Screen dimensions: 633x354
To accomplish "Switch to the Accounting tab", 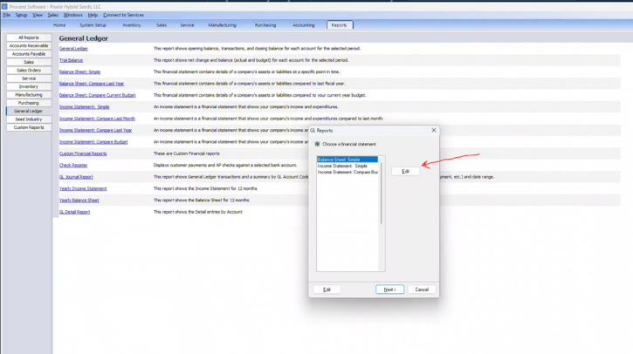I will tap(304, 25).
